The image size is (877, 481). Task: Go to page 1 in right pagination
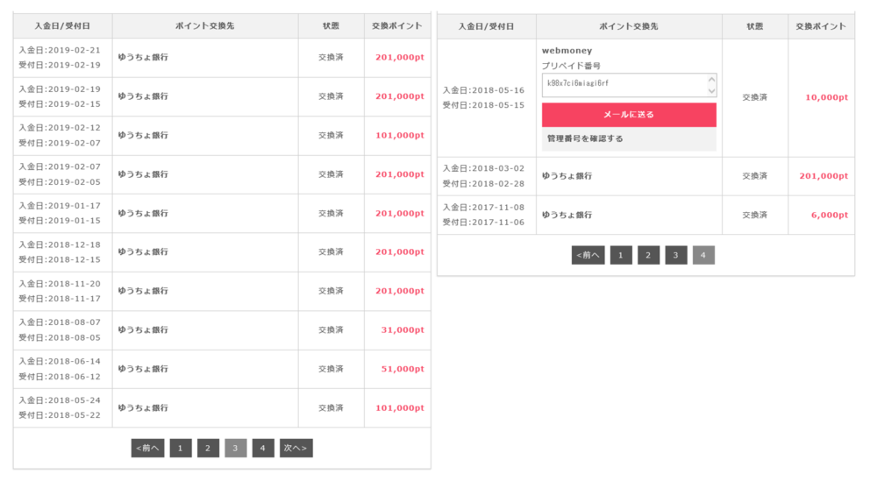coord(621,255)
